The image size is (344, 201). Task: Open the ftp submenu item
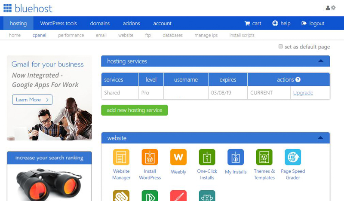point(148,35)
